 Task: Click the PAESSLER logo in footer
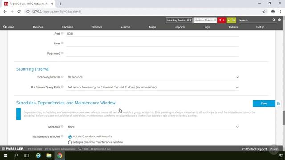[13, 149]
